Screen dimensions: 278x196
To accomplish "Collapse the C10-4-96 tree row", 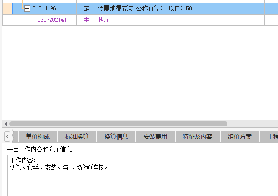I will 27,8.
